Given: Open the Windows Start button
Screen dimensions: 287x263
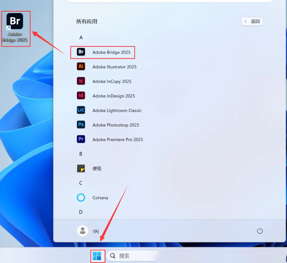Looking at the screenshot, I should point(97,256).
